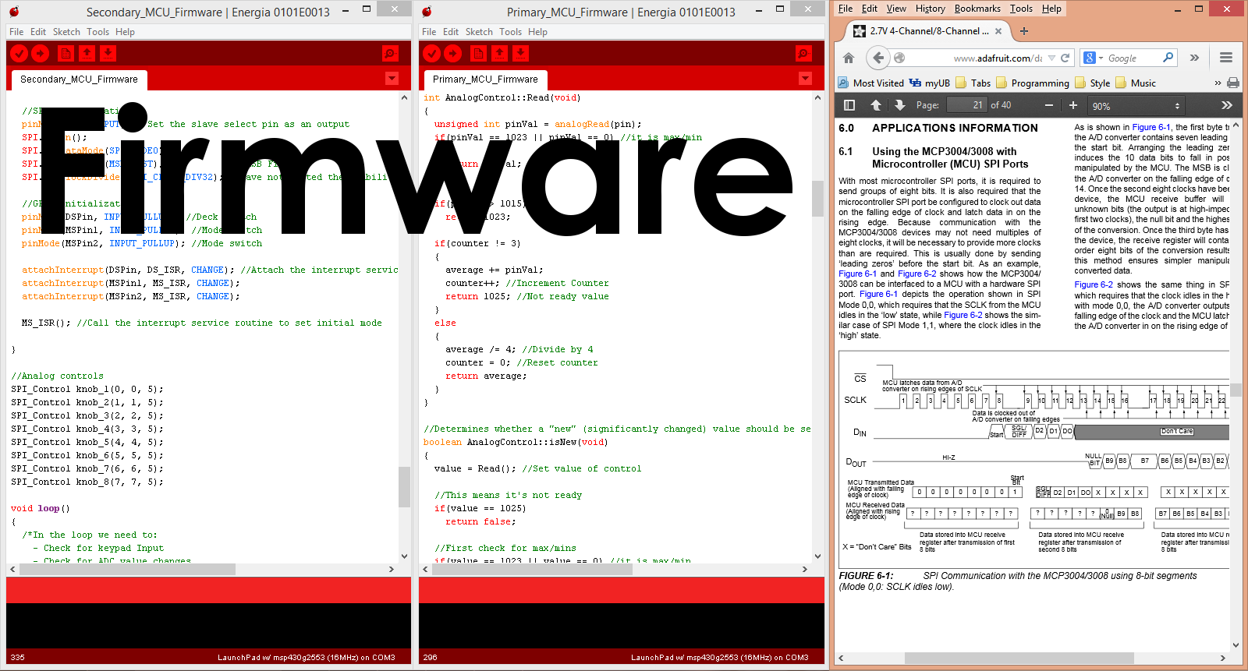Viewport: 1248px width, 671px height.
Task: Select Primary_MCU_Firmware sketch tab
Action: coord(485,79)
